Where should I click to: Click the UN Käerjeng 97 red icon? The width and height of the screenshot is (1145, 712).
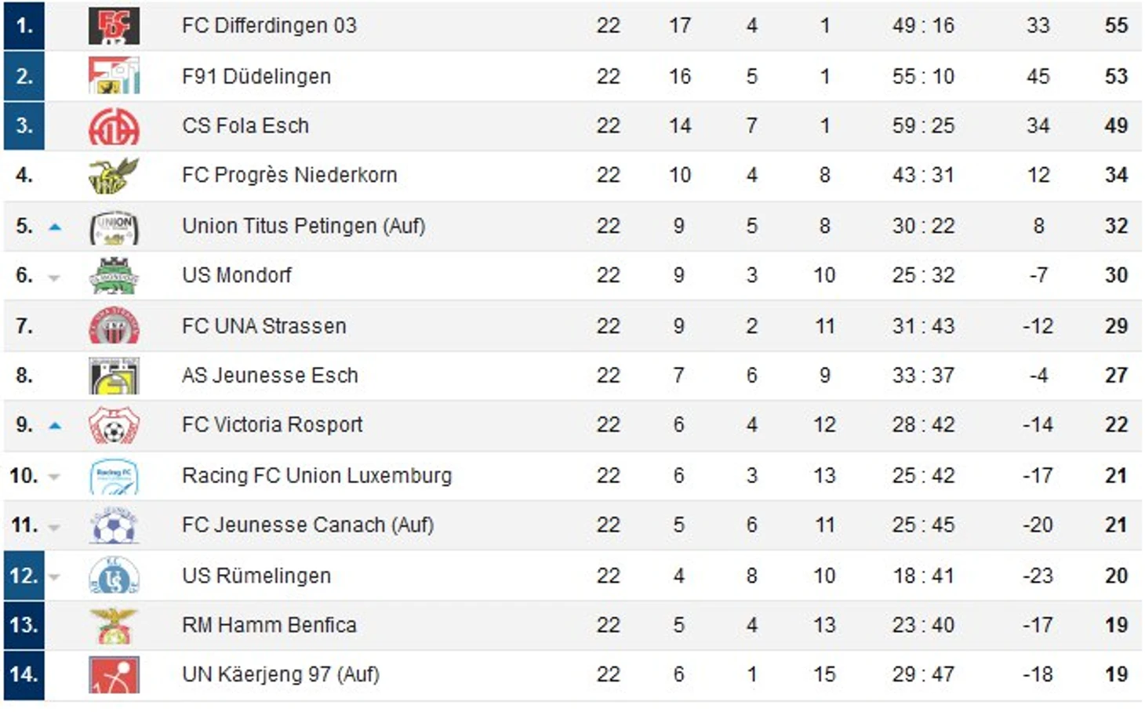[x=114, y=675]
